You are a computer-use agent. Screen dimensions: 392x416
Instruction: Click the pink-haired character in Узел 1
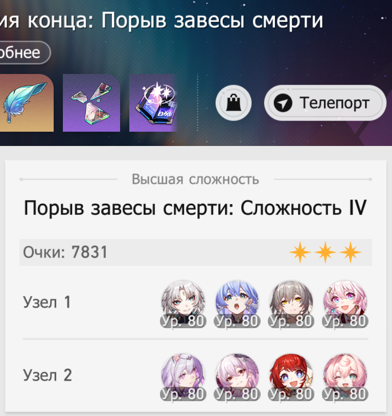[x=345, y=304]
